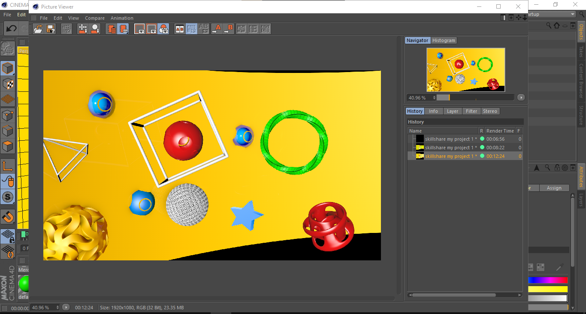Click the Open image folder icon
The width and height of the screenshot is (586, 314).
(x=38, y=29)
